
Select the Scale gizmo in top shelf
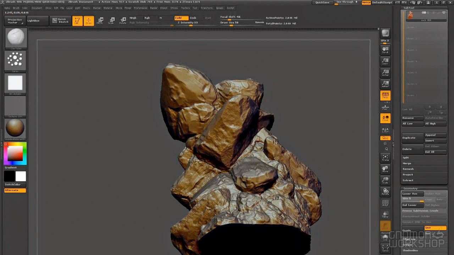[111, 21]
